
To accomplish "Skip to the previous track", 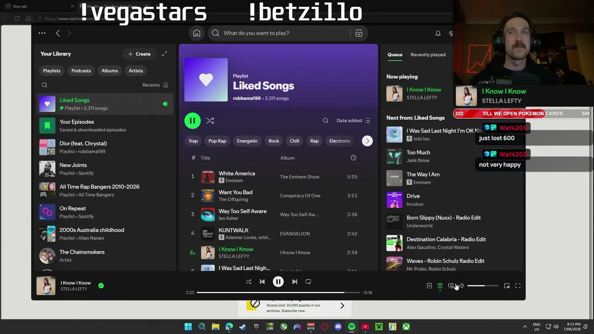I will (262, 282).
